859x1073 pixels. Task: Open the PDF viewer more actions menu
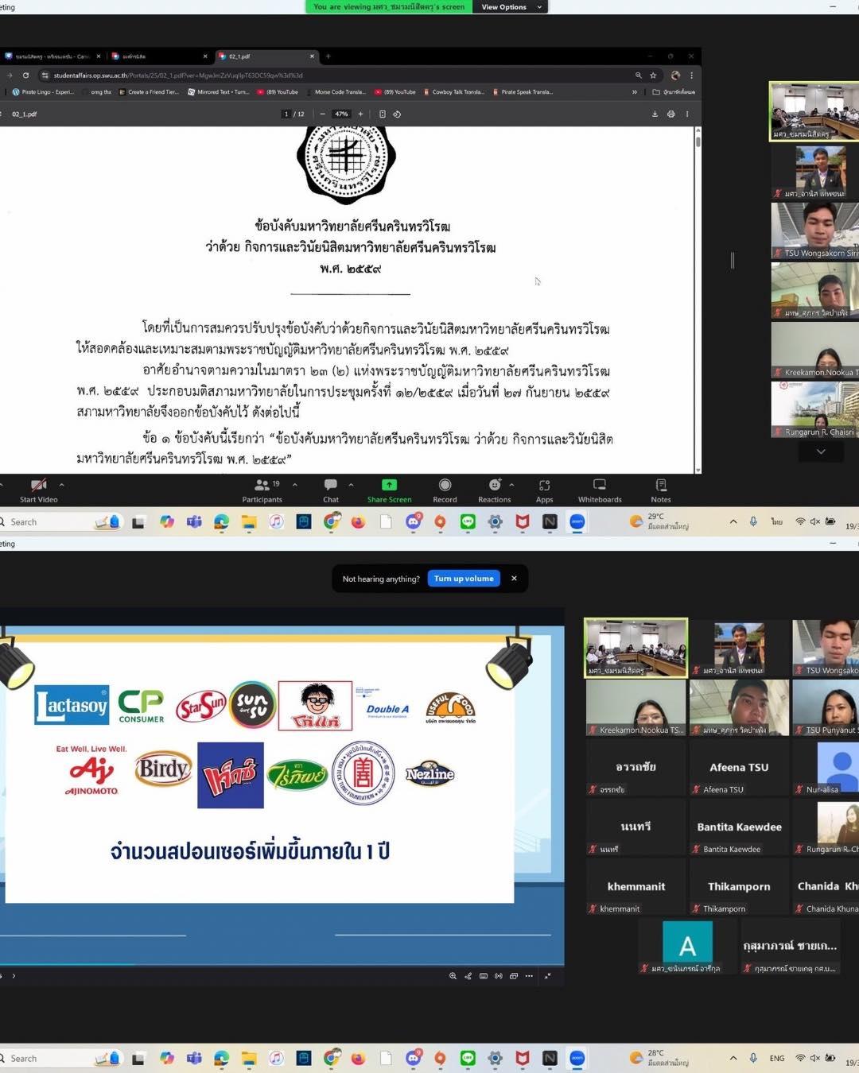click(x=687, y=114)
